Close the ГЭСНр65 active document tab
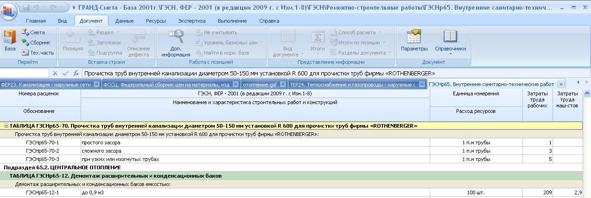This screenshot has width=591, height=198. pyautogui.click(x=561, y=84)
